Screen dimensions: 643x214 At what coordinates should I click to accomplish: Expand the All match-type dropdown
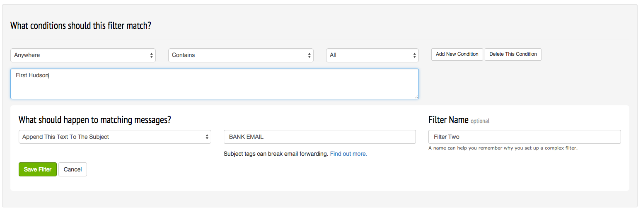pyautogui.click(x=372, y=55)
